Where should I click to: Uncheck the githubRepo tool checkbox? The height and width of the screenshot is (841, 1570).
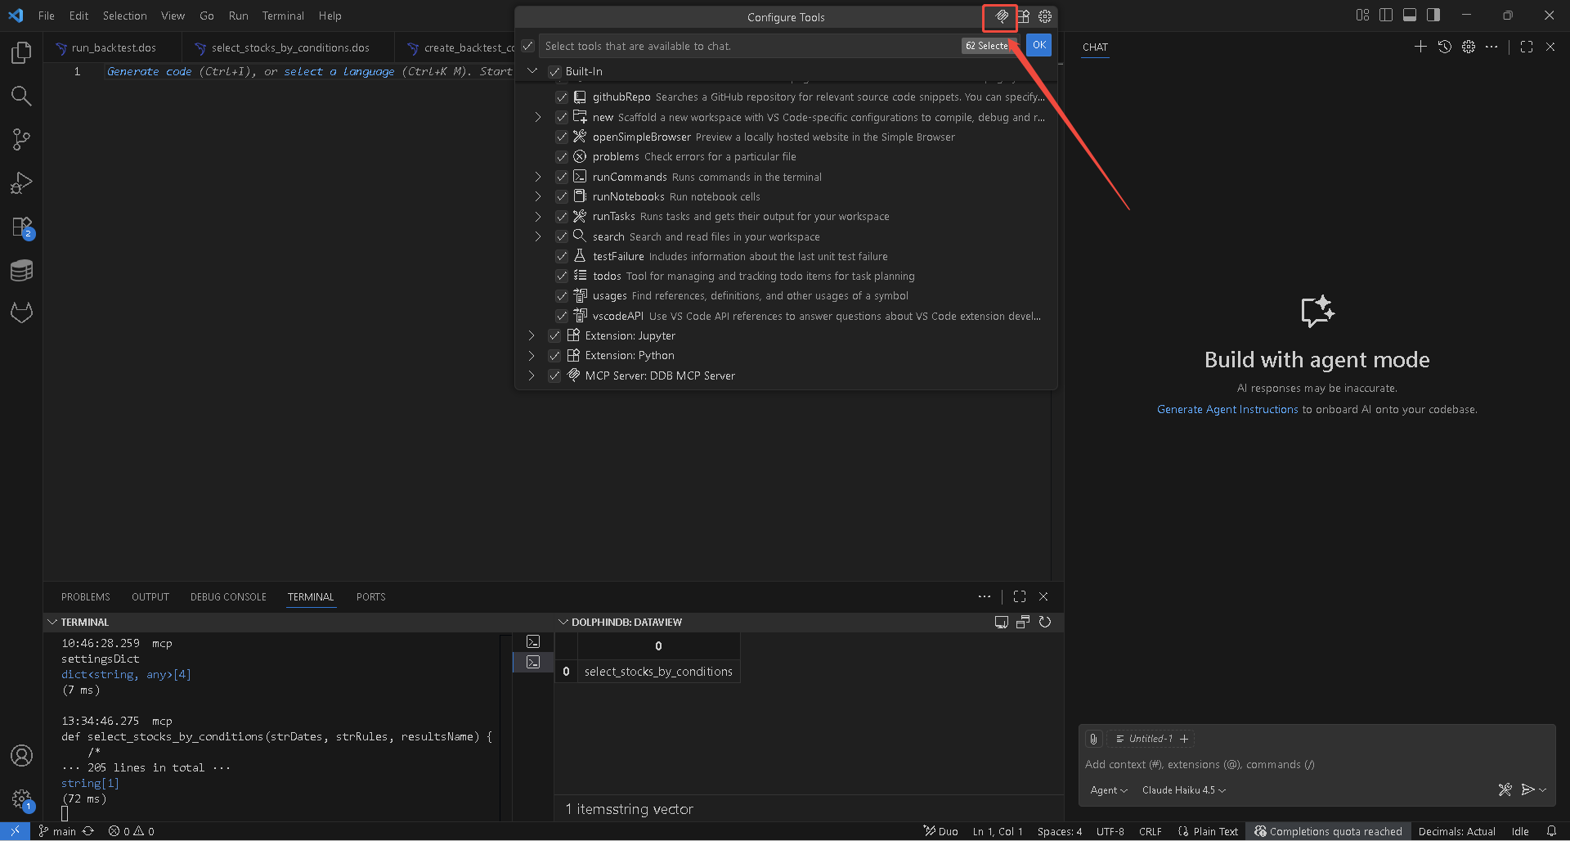(x=562, y=97)
